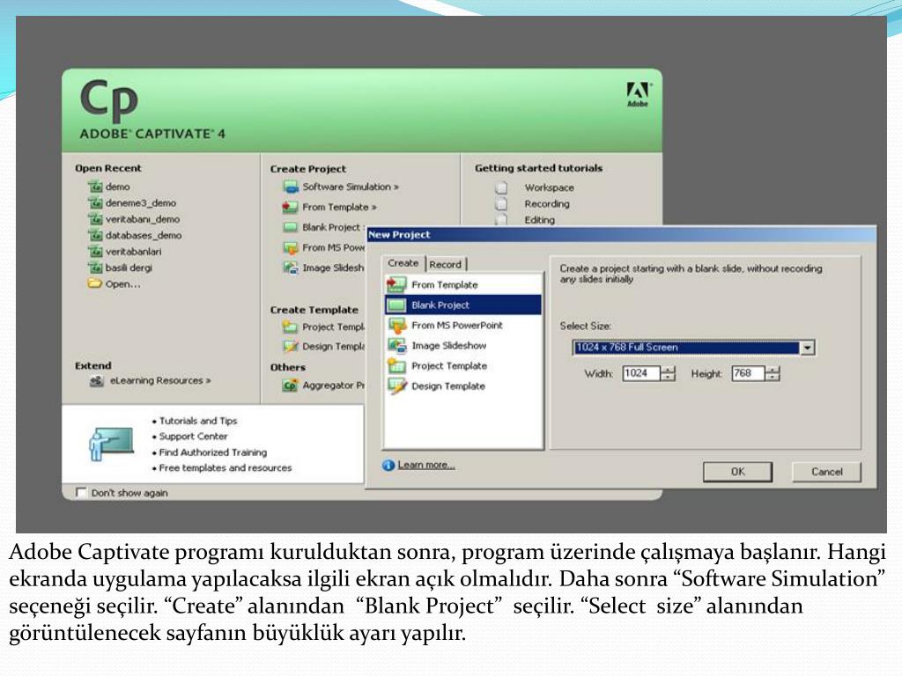902x676 pixels.
Task: Click Design Template icon under Create Template
Action: [291, 347]
